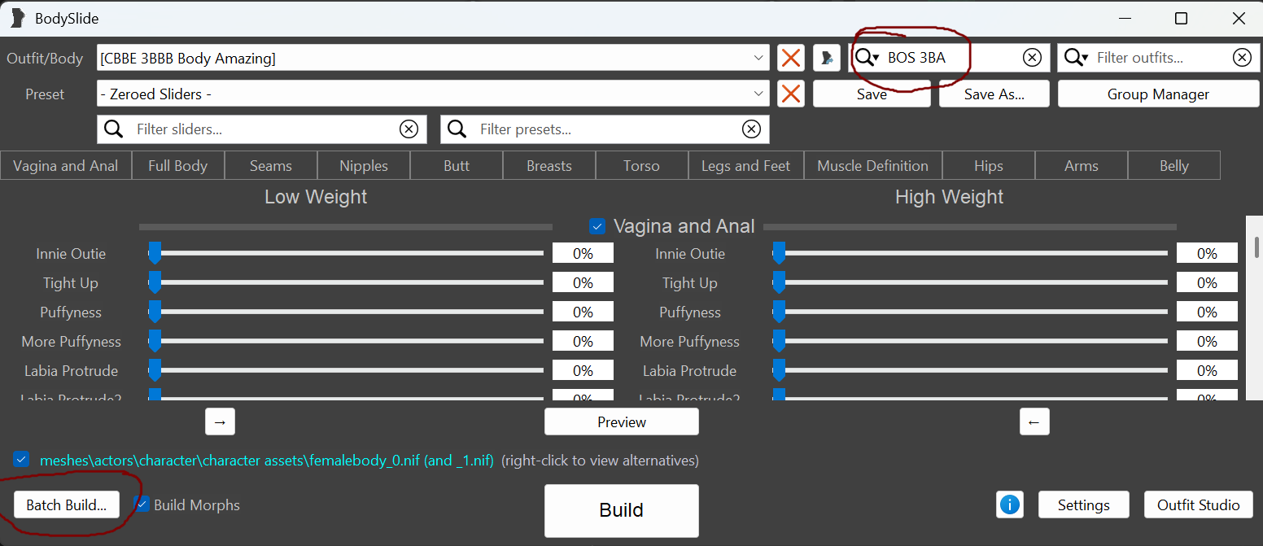Switch to the Hips tab
The image size is (1263, 546).
989,165
